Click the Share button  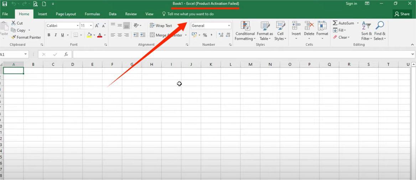click(x=402, y=14)
